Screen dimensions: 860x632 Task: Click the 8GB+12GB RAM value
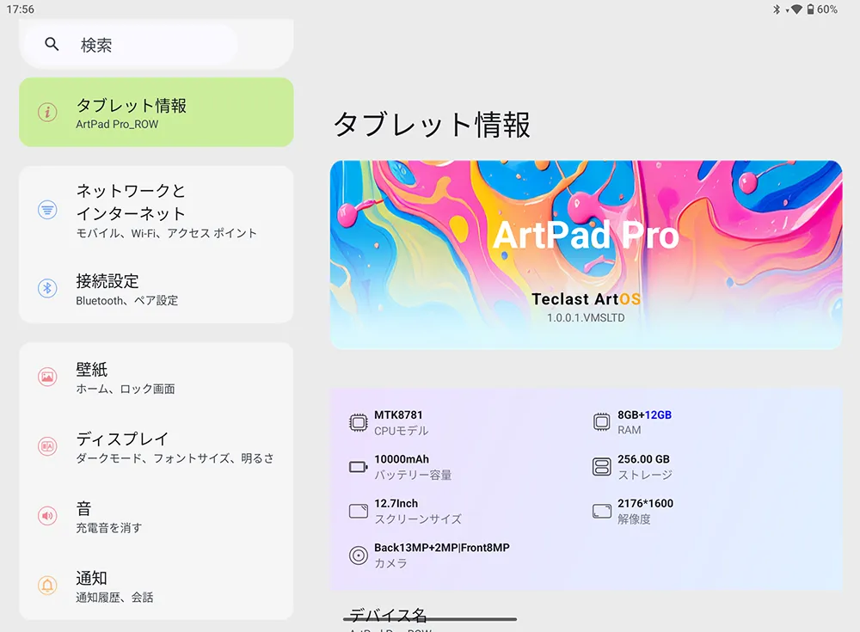pyautogui.click(x=644, y=415)
